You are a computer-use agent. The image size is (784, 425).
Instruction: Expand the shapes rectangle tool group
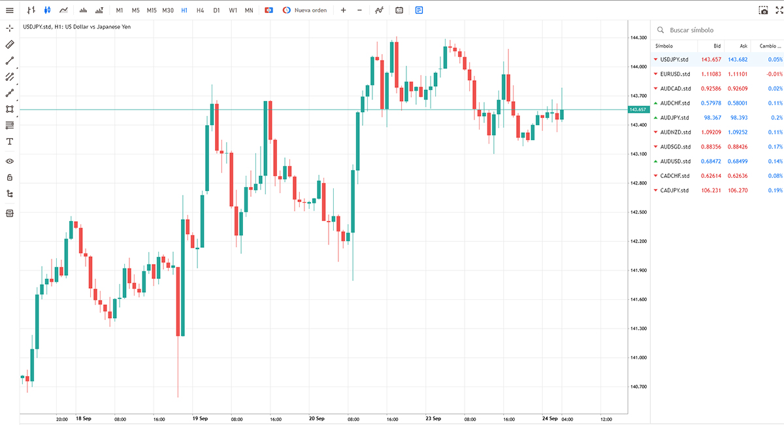click(x=10, y=109)
